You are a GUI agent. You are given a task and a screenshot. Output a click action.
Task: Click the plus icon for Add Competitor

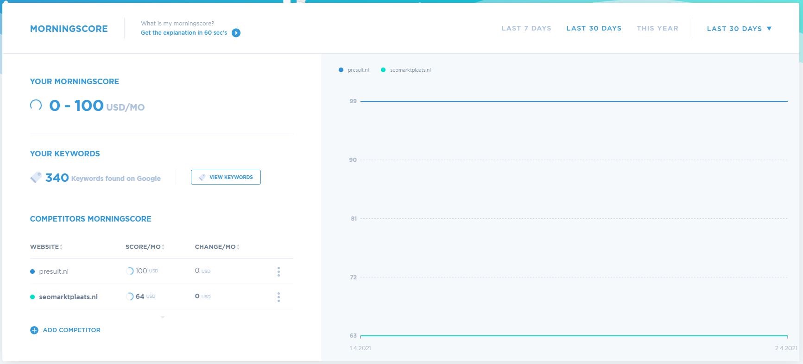pos(34,330)
